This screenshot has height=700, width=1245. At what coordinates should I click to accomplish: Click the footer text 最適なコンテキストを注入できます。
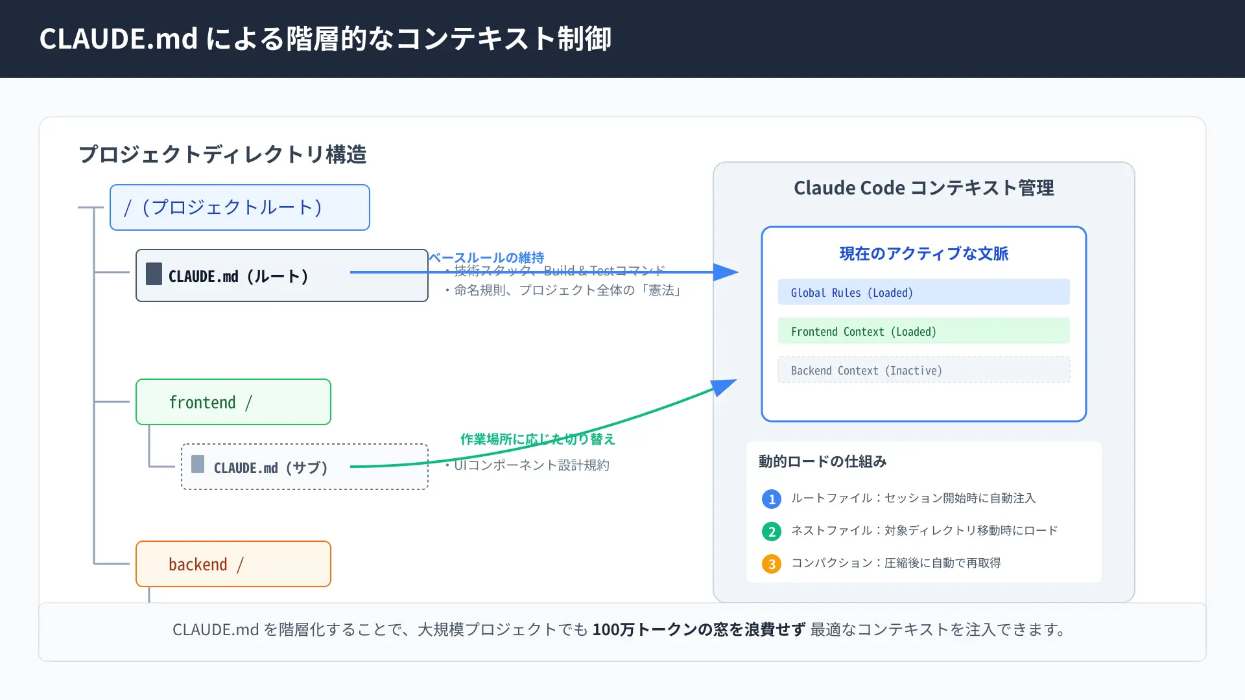pyautogui.click(x=940, y=629)
